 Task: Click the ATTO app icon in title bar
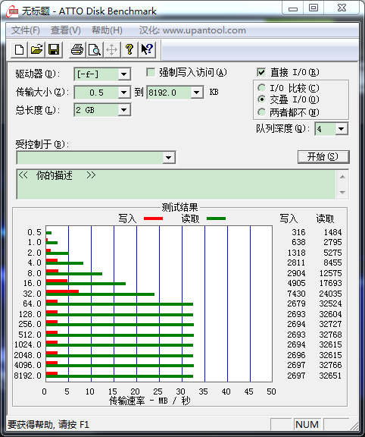coord(12,11)
